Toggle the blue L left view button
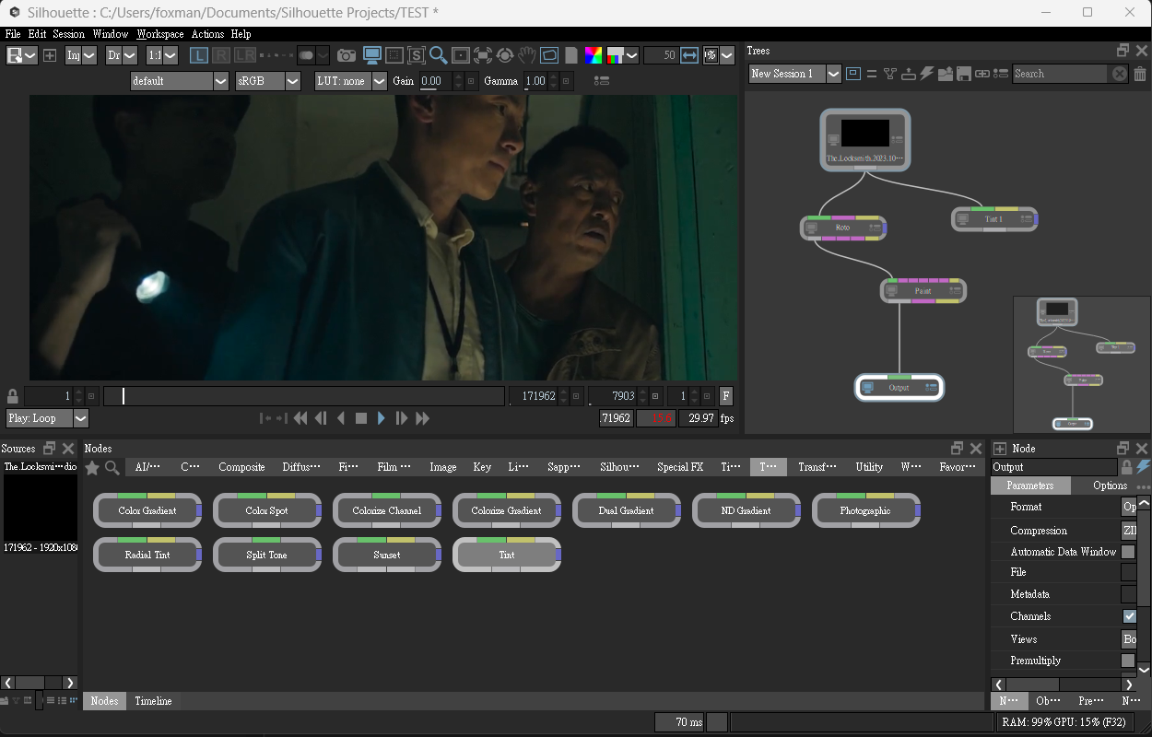The image size is (1152, 737). coord(199,55)
